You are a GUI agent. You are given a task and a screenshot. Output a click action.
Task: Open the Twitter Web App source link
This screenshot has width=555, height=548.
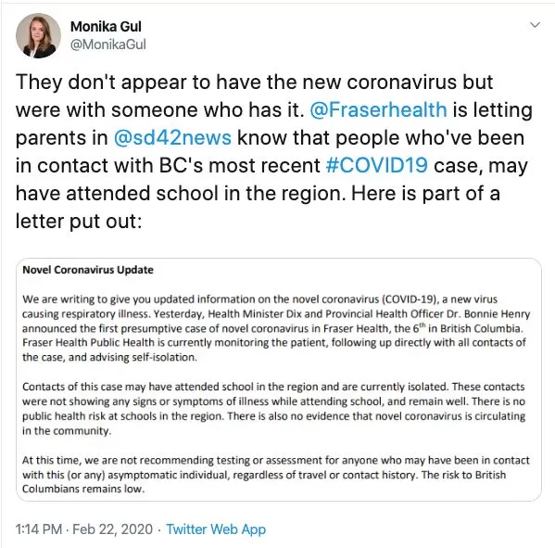click(216, 529)
